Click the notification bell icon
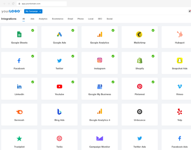Viewport: 191px width, 150px height. [x=189, y=11]
